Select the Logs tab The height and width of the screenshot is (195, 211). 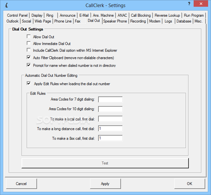tap(168, 21)
